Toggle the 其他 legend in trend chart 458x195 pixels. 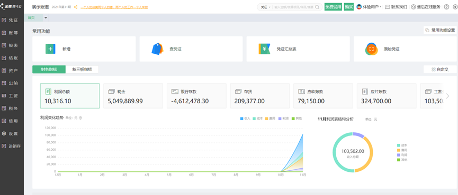tap(297, 119)
